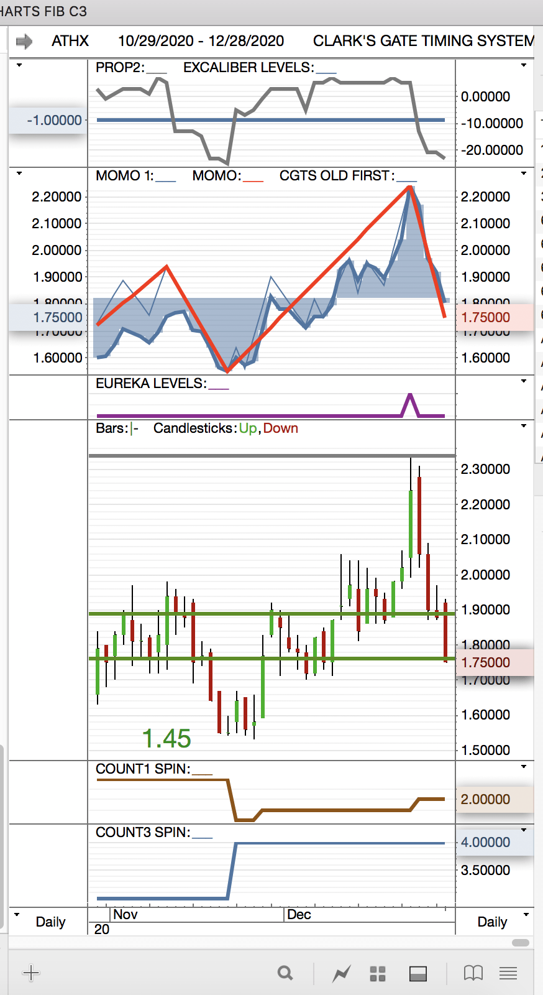
Task: Select the MOMO indicator label
Action: pyautogui.click(x=217, y=176)
